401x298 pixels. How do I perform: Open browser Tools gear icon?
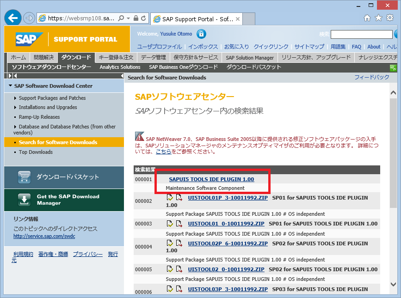coord(390,18)
